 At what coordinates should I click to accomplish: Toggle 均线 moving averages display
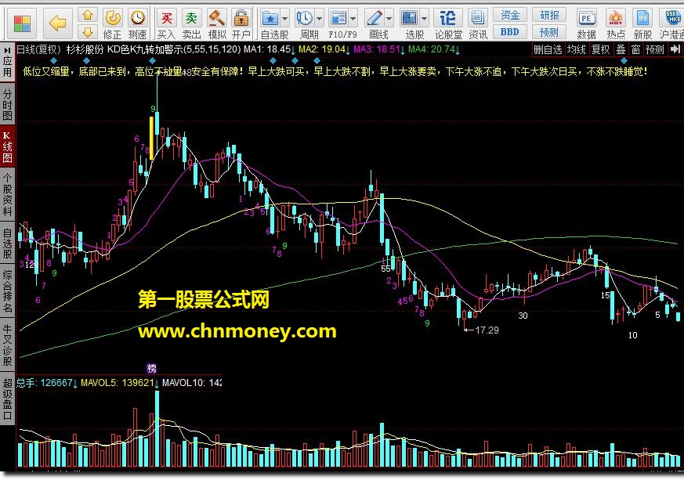(x=576, y=49)
